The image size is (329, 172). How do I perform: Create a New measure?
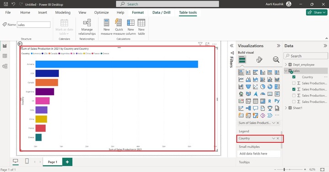point(106,27)
